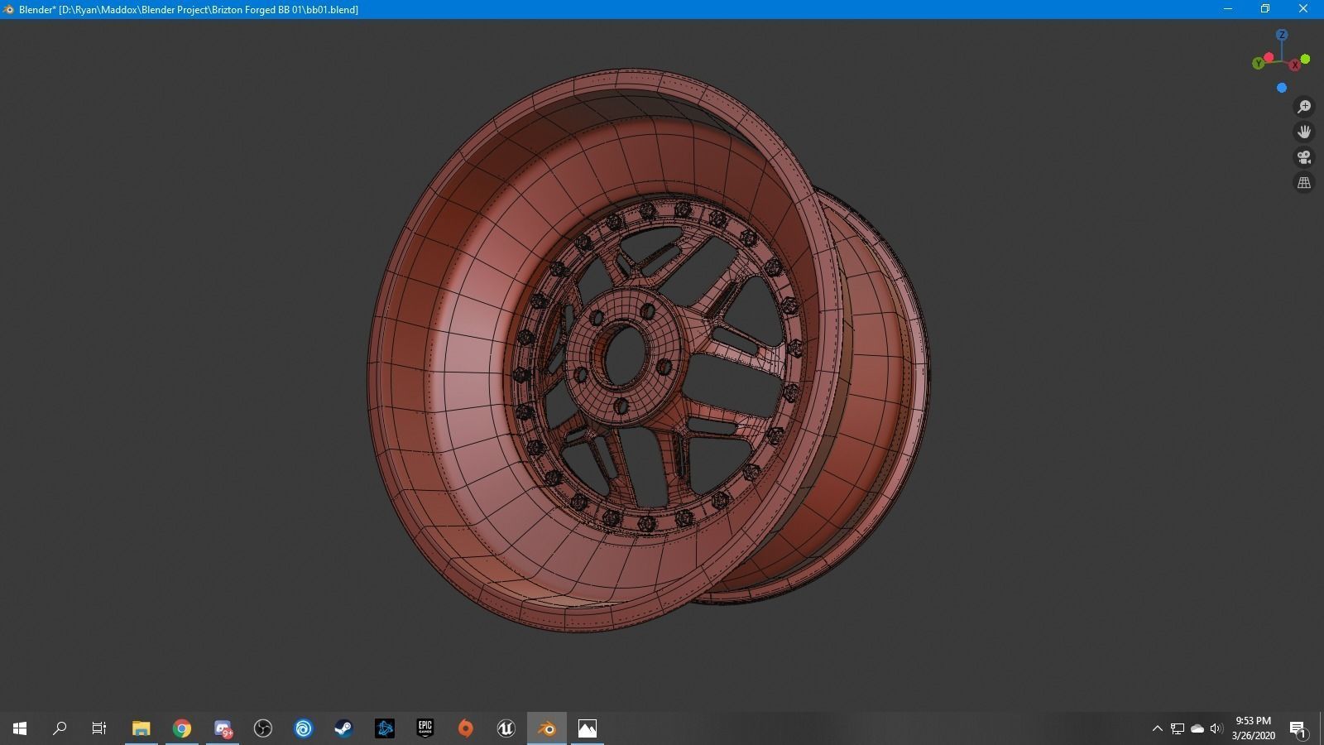Viewport: 1324px width, 745px height.
Task: Click the hand pan view icon
Action: [1304, 132]
